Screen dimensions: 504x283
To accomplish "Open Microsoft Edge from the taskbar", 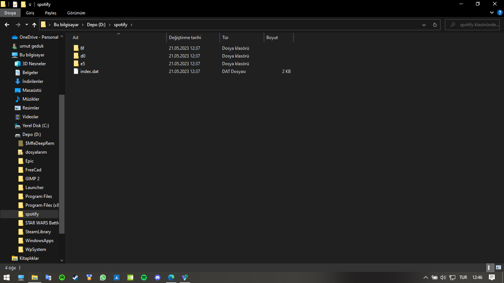I will (171, 277).
